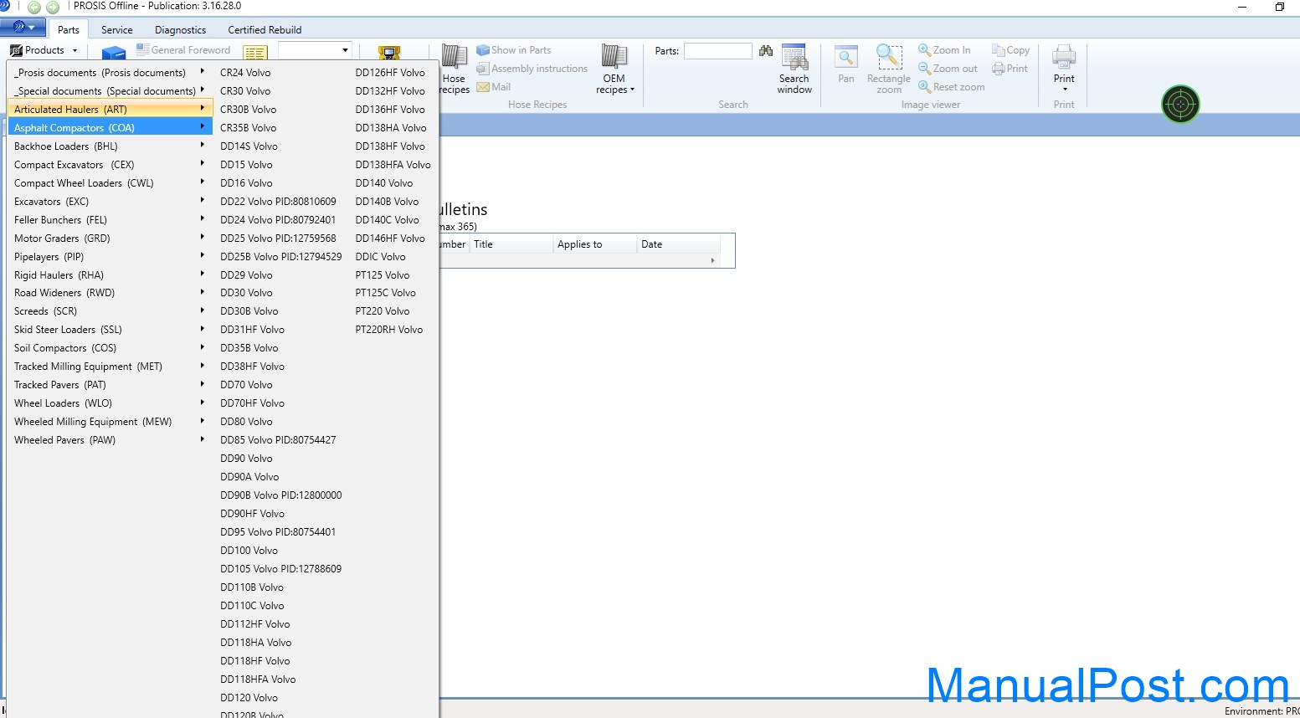This screenshot has height=718, width=1300.
Task: Click Zoom In
Action: point(945,50)
